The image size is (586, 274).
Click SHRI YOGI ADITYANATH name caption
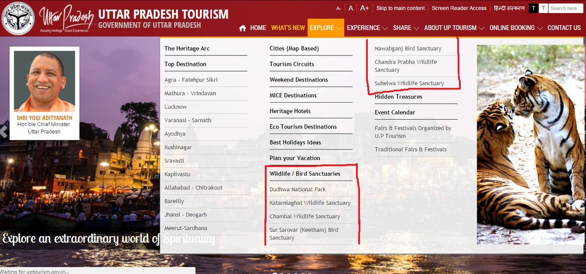tap(44, 118)
